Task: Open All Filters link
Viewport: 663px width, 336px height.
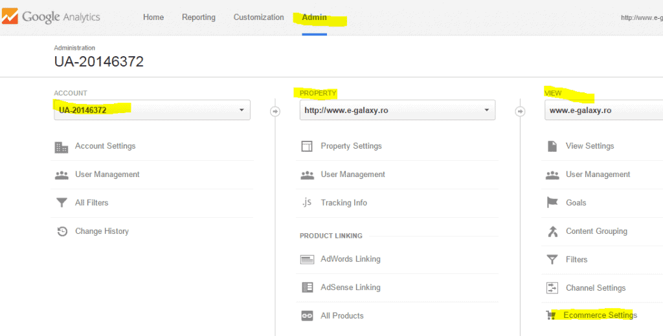Action: [92, 203]
